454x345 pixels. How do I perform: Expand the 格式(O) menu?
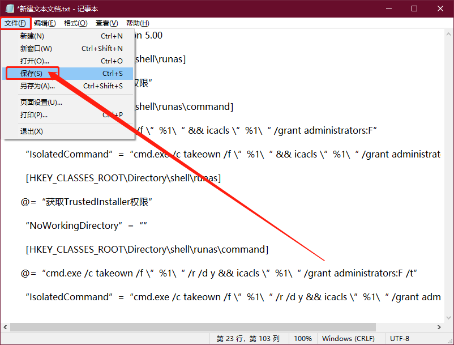(75, 23)
